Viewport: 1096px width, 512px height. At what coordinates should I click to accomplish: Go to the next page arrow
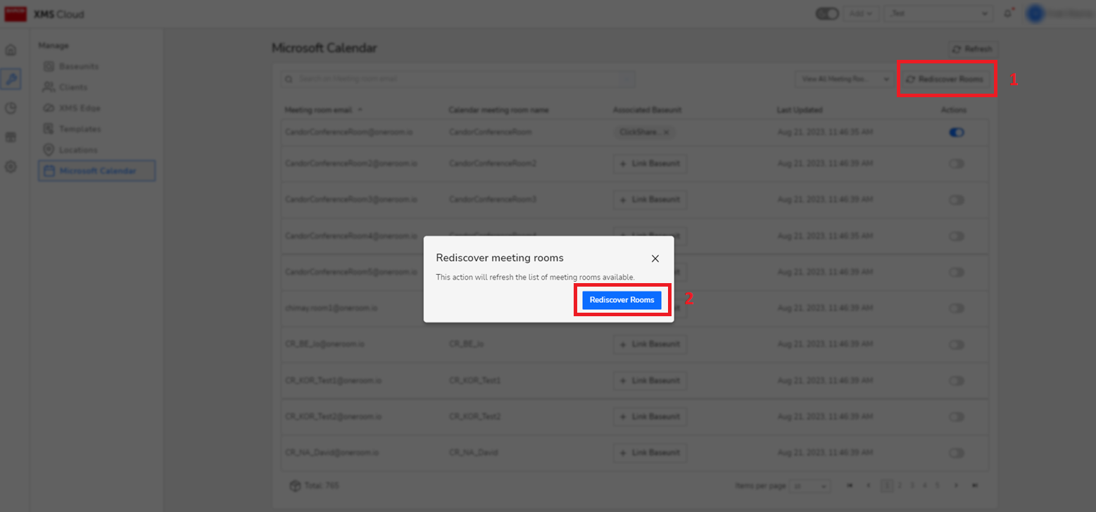[x=955, y=485]
